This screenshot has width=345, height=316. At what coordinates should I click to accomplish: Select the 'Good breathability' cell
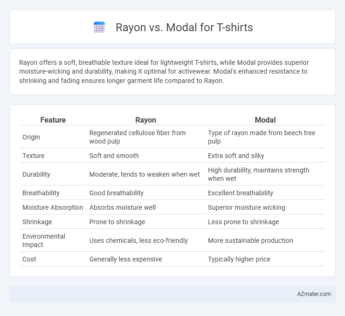point(145,193)
